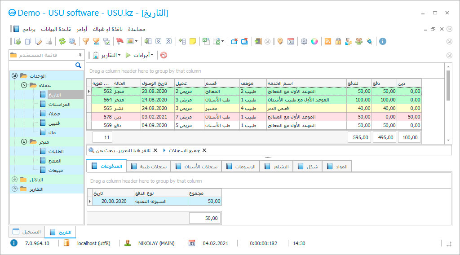460x255 pixels.
Task: Collapse the متجر folder node
Action: pos(23,142)
